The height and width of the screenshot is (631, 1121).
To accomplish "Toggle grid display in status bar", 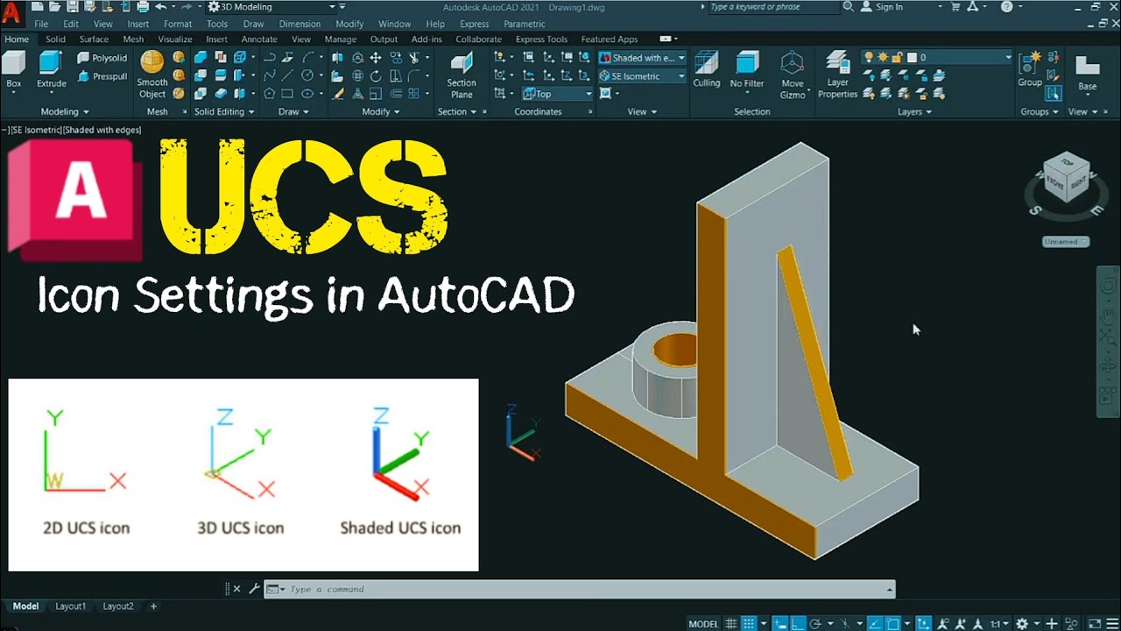I will click(731, 623).
